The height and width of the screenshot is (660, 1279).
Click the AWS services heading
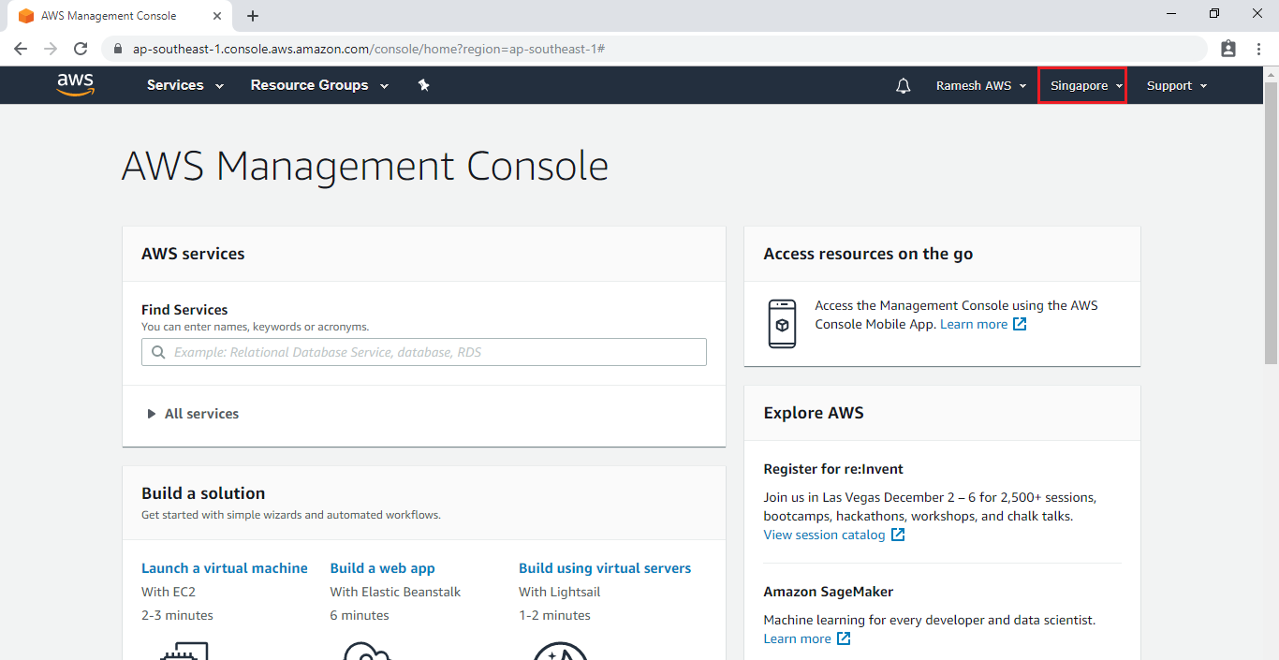pyautogui.click(x=193, y=254)
